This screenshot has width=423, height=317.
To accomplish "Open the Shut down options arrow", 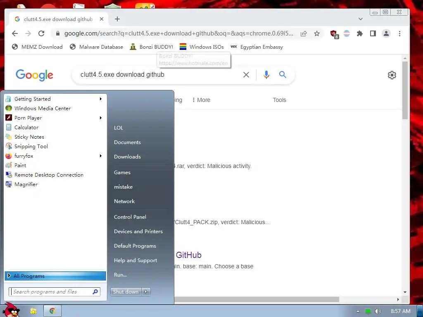I will (x=146, y=292).
